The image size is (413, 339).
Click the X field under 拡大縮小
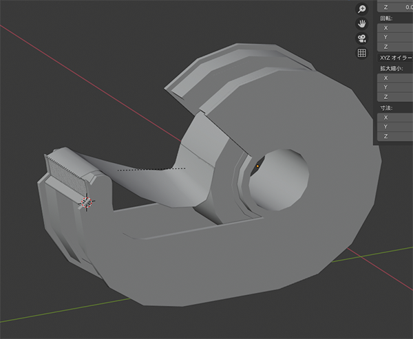coord(395,78)
